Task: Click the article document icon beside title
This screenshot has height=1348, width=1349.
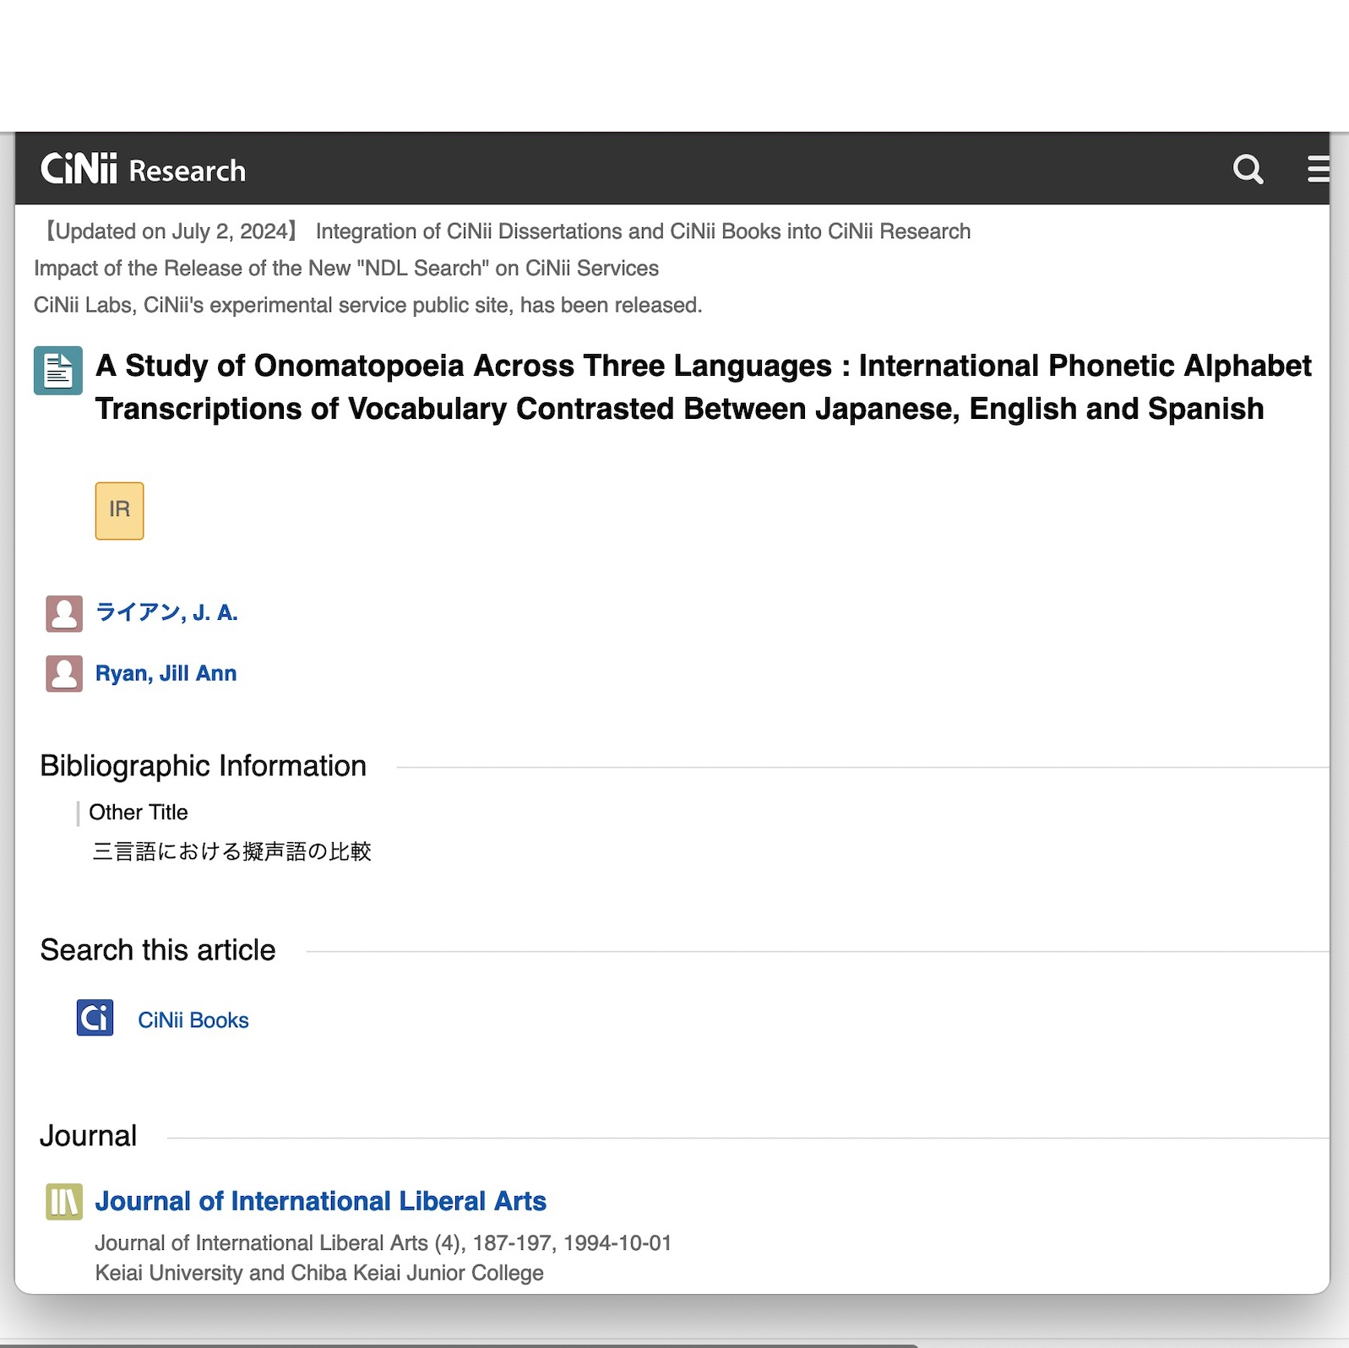Action: [58, 371]
